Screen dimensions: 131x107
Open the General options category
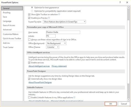click(x=12, y=8)
